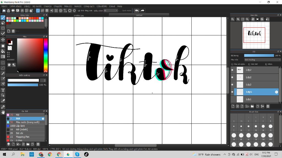This screenshot has height=158, width=282.
Task: Pick the black swatch in Bảng màu palette
Action: click(17, 18)
